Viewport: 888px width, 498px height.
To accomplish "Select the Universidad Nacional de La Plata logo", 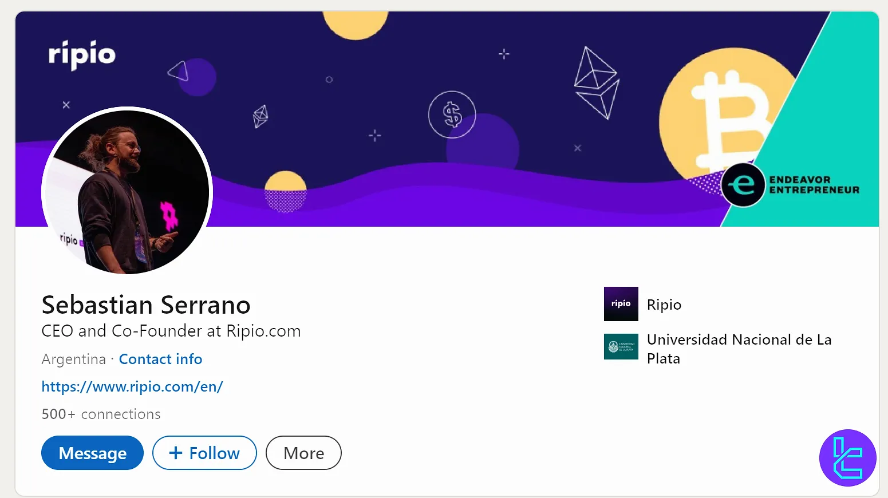I will (621, 346).
